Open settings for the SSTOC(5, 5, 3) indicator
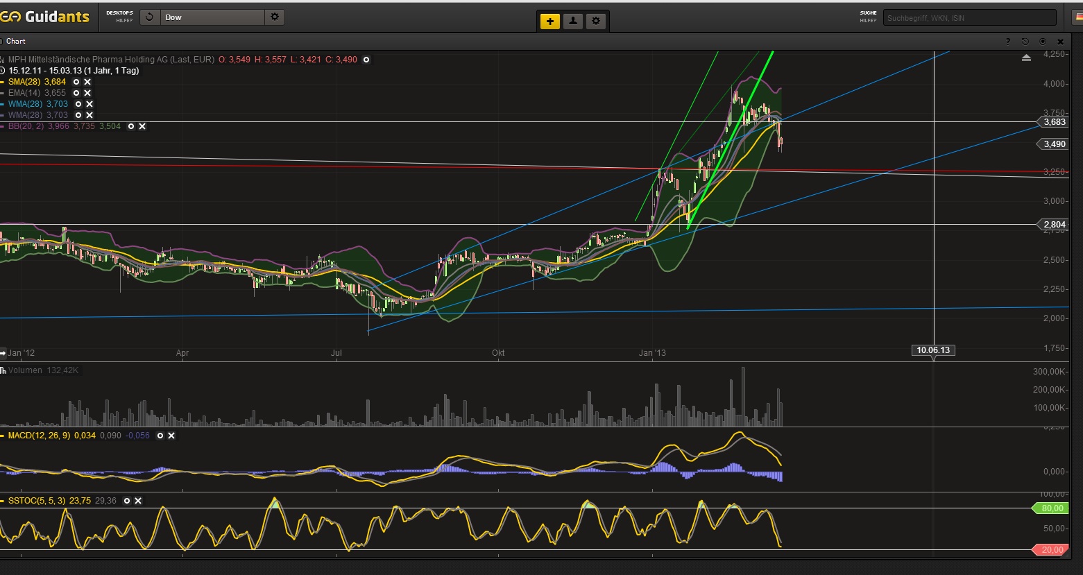Image resolution: width=1083 pixels, height=575 pixels. [127, 501]
